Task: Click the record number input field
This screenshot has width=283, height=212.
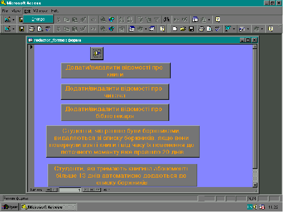Action: (x=70, y=190)
